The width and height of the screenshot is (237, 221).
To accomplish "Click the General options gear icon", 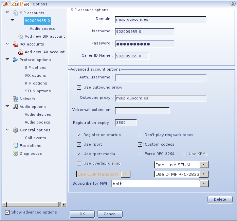I will pos(16,130).
